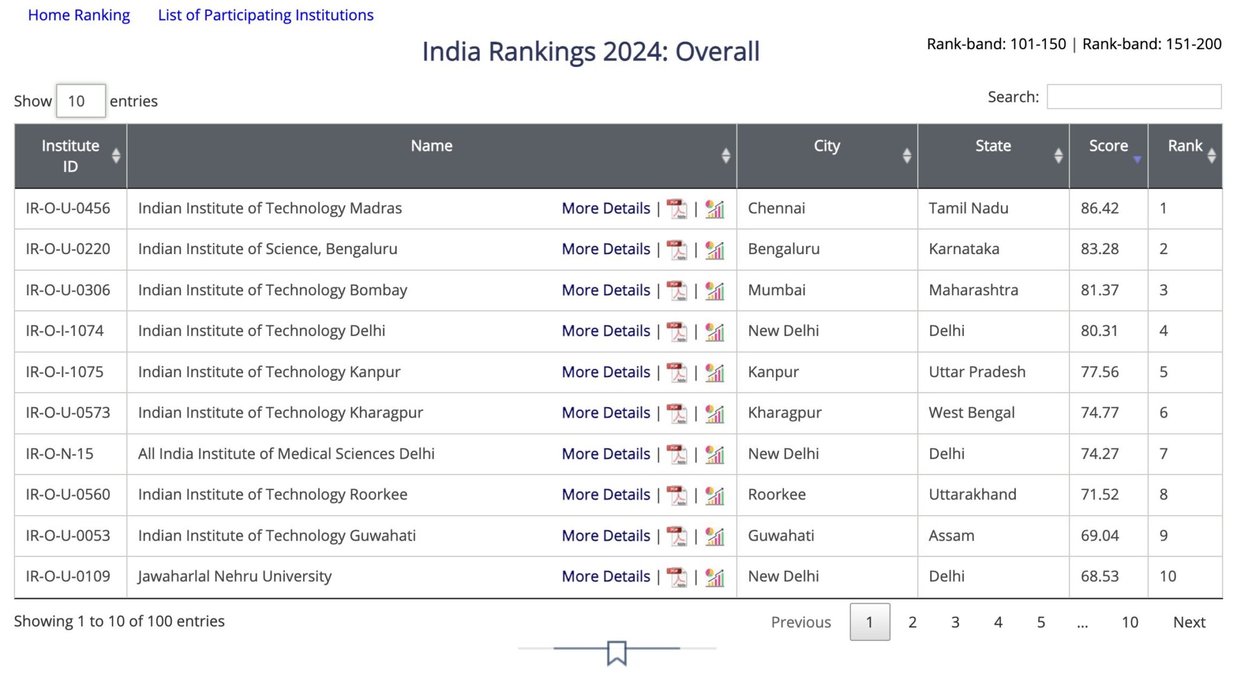Open More Details for IIT Kanpur
This screenshot has height=673, width=1237.
pos(606,372)
